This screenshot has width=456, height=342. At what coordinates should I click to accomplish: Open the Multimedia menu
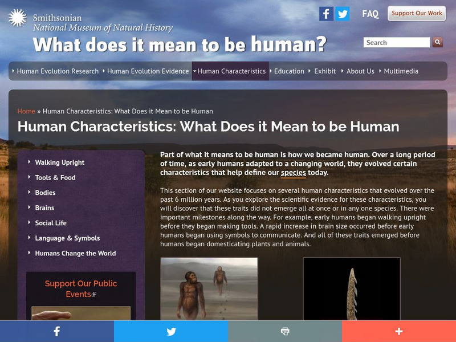(401, 71)
